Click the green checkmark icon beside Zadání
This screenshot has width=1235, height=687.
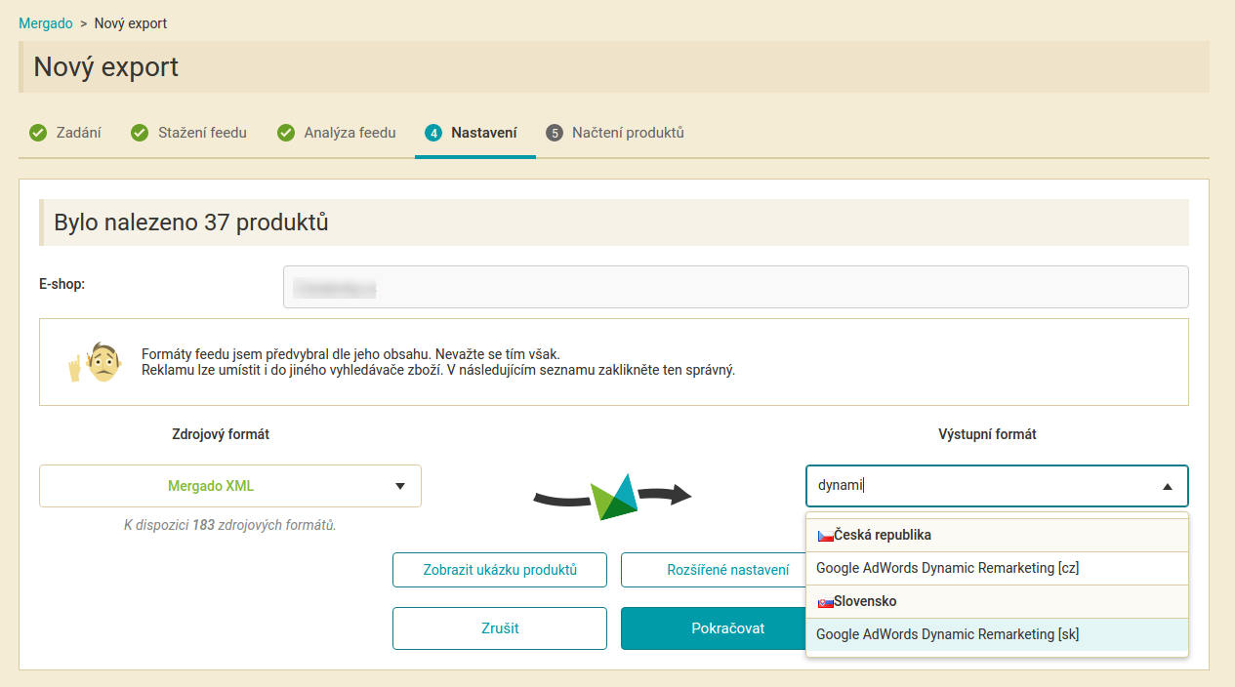point(38,133)
